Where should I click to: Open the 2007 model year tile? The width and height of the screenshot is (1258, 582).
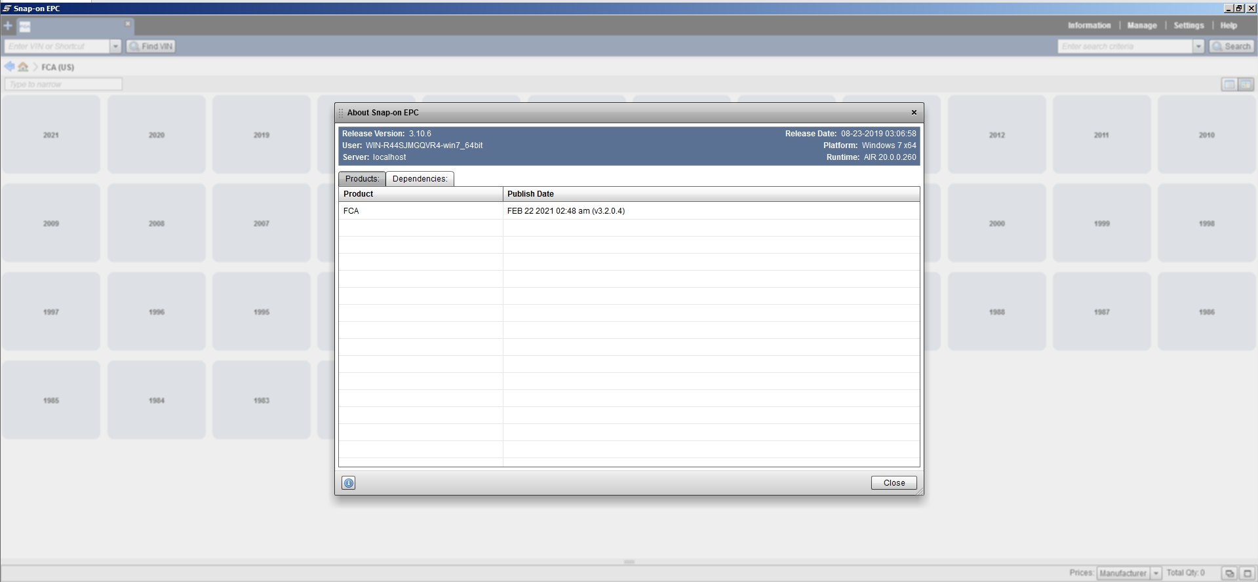[x=262, y=223]
